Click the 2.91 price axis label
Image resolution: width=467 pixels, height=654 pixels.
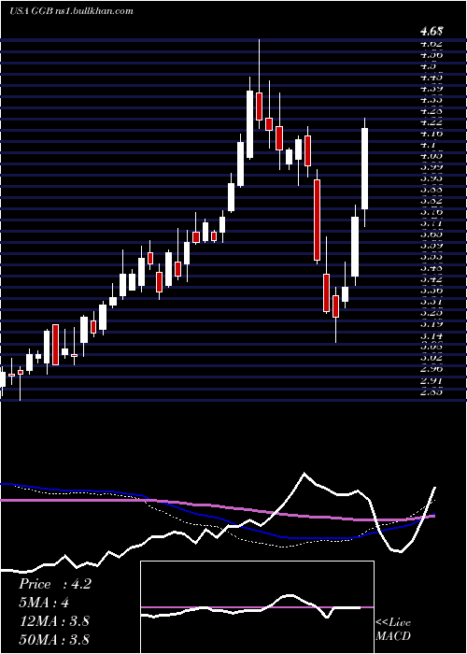(x=432, y=380)
